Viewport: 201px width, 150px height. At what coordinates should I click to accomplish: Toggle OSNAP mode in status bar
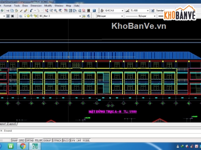click(47, 140)
